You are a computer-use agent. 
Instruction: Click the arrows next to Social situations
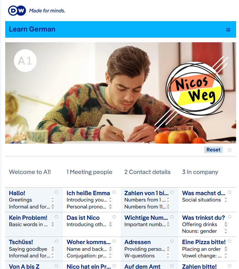226,200
